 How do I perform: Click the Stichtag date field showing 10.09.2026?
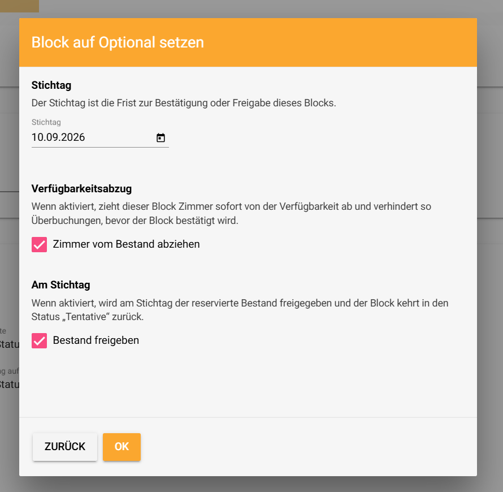tap(100, 137)
